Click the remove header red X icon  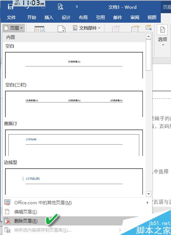coord(7,221)
